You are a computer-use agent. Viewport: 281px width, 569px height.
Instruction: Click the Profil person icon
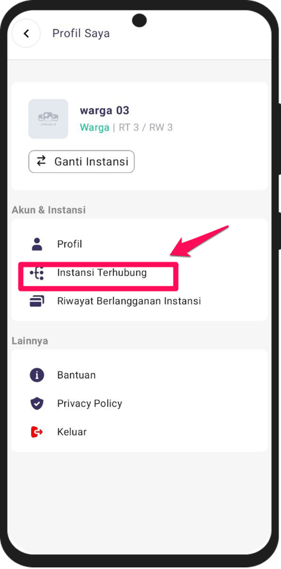pos(37,244)
